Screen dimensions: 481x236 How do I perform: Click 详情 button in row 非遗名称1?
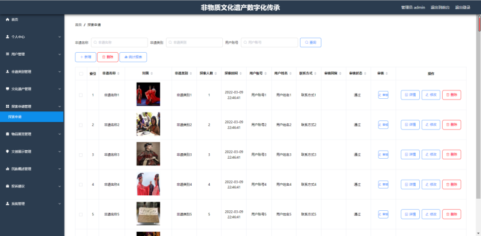410,95
